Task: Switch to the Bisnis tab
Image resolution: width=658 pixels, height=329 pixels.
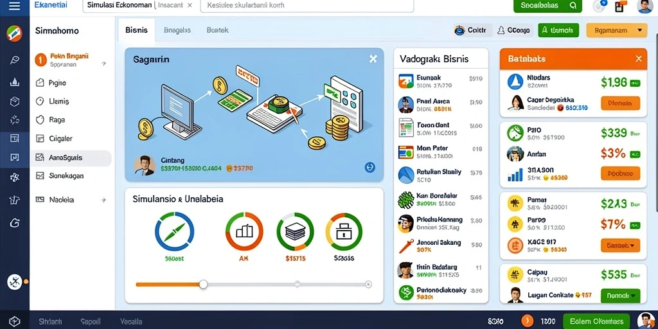Action: 136,30
